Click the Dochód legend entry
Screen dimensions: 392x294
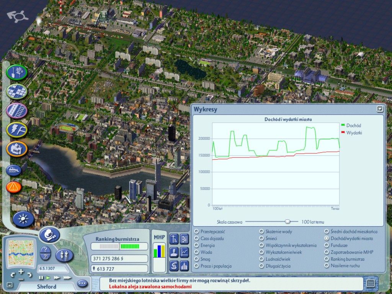point(351,126)
